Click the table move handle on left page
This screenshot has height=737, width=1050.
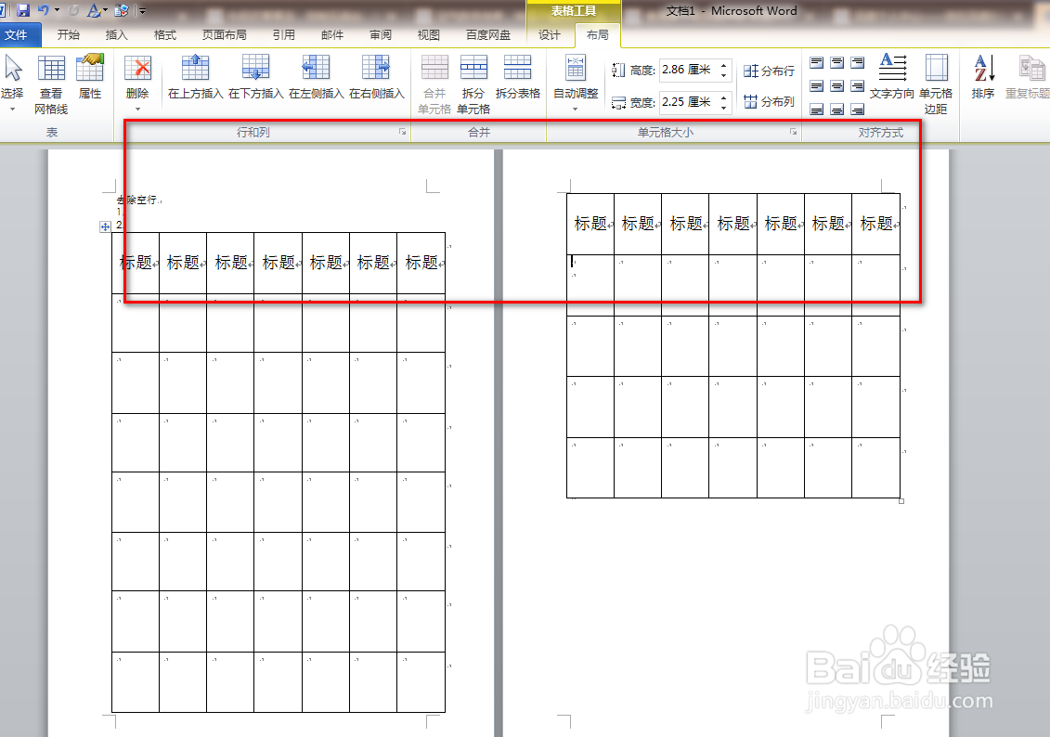click(x=105, y=226)
